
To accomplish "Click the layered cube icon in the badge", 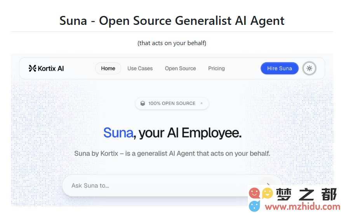I will 143,103.
